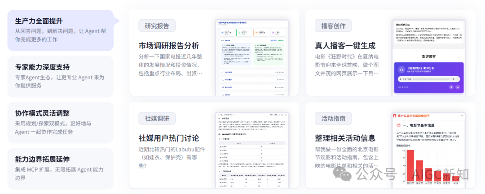This screenshot has width=485, height=194.
Task: Click the 播客创作 tag
Action: point(333,26)
